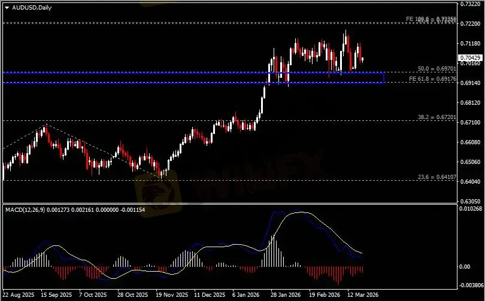The width and height of the screenshot is (485, 301).
Task: Click the 0.64040 price axis value
Action: click(470, 182)
